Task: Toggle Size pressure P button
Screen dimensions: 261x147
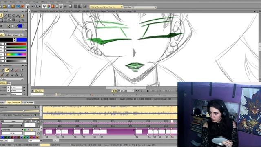Action: (9, 87)
